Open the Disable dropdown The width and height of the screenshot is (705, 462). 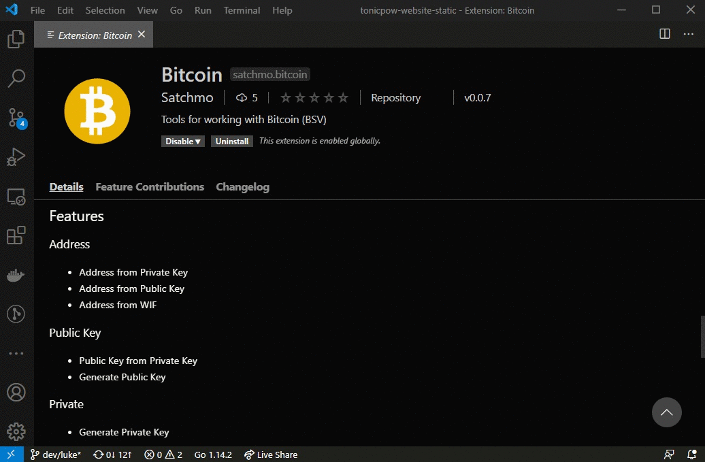[x=183, y=141]
